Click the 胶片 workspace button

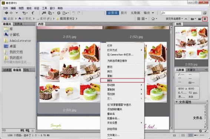coord(124,13)
